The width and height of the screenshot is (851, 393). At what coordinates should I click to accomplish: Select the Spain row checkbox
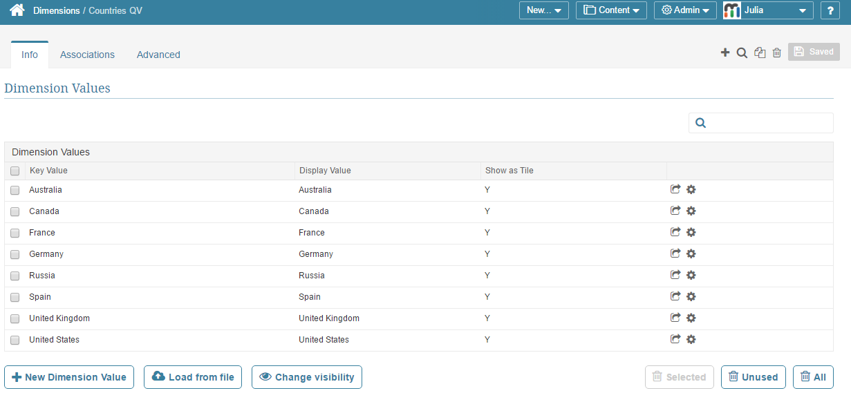pos(15,297)
